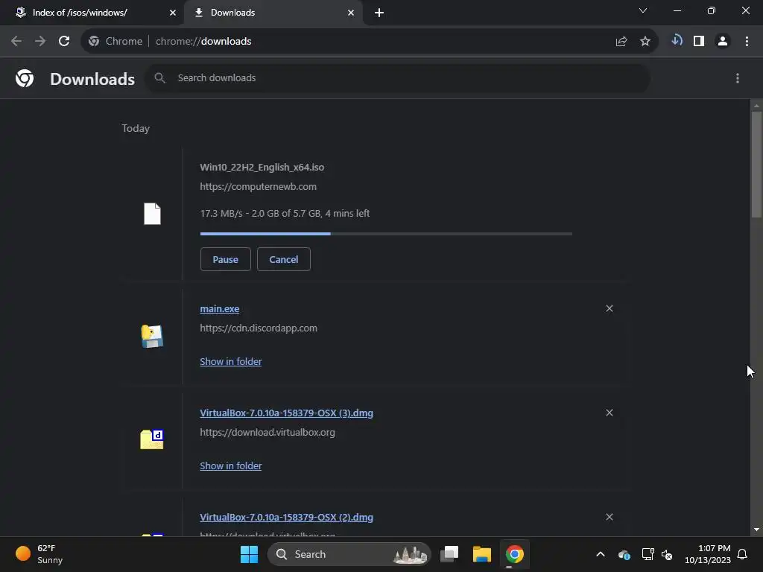Viewport: 763px width, 572px height.
Task: Open the tab search dropdown chevron
Action: click(643, 10)
